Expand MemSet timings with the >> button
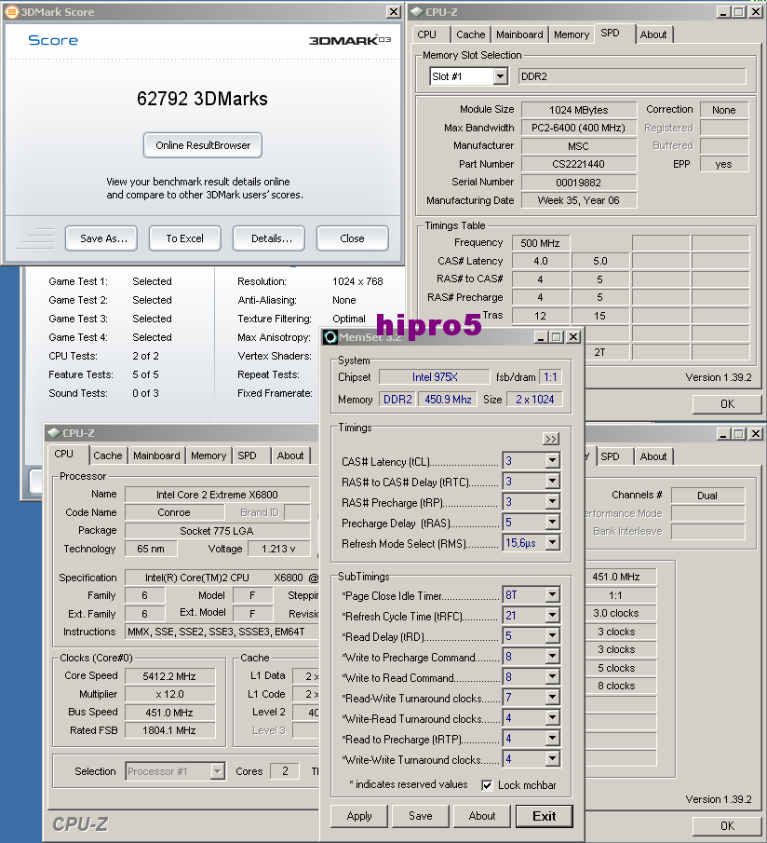 (551, 440)
